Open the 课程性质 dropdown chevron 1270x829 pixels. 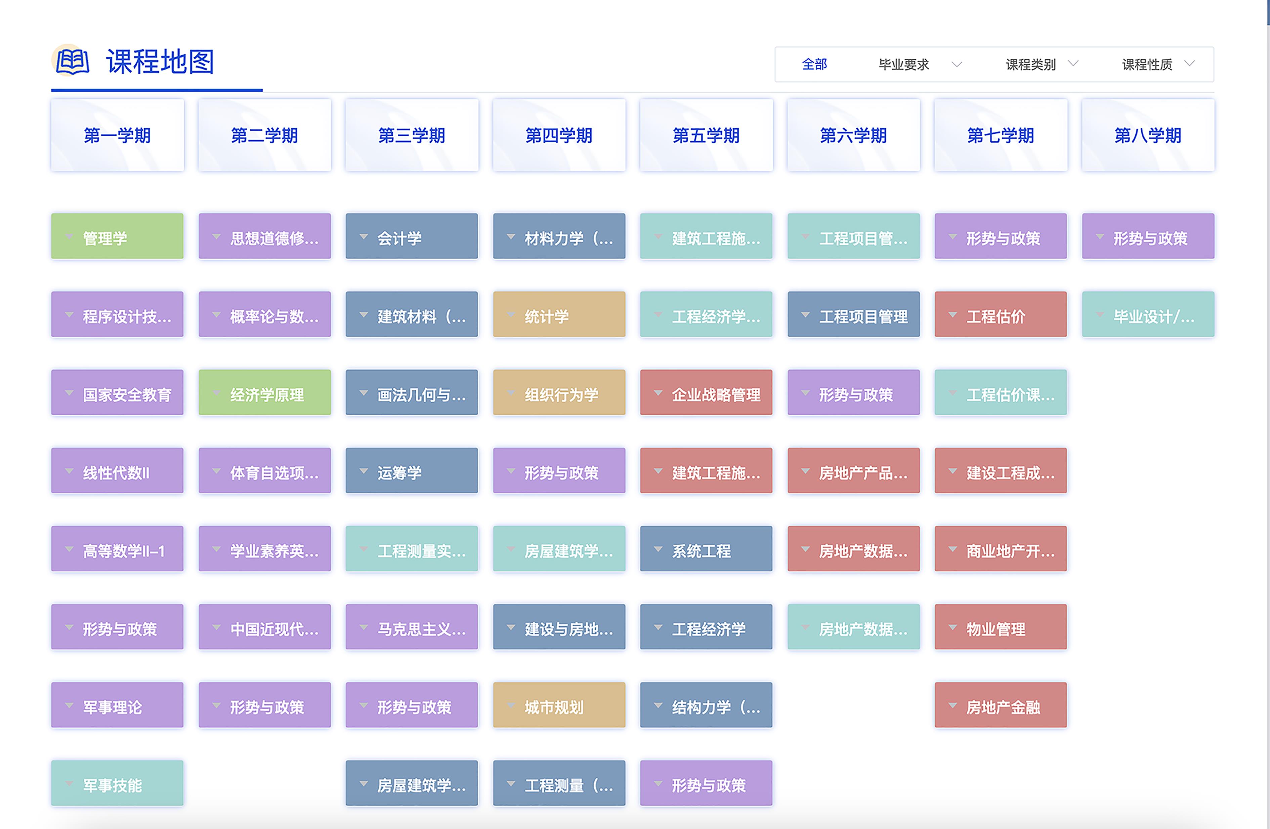[1189, 63]
